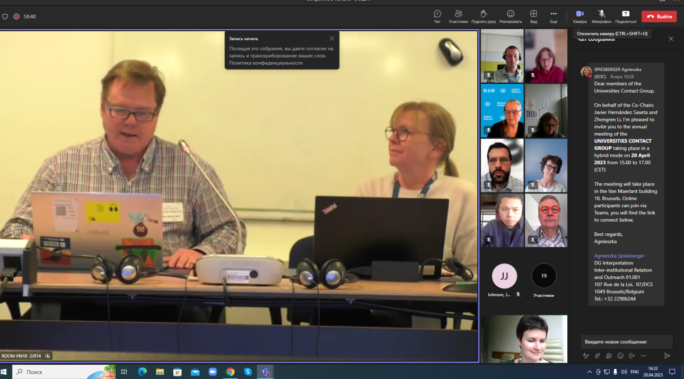
Task: Open the volume control in tray
Action: click(x=624, y=372)
